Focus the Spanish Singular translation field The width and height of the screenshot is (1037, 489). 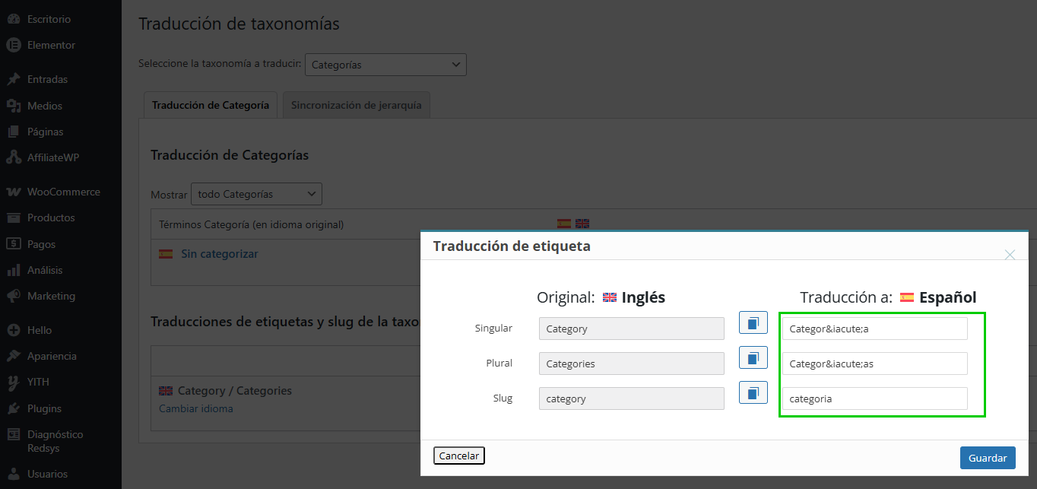click(874, 329)
